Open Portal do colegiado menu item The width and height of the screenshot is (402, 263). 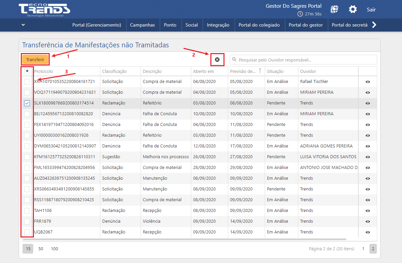[259, 25]
